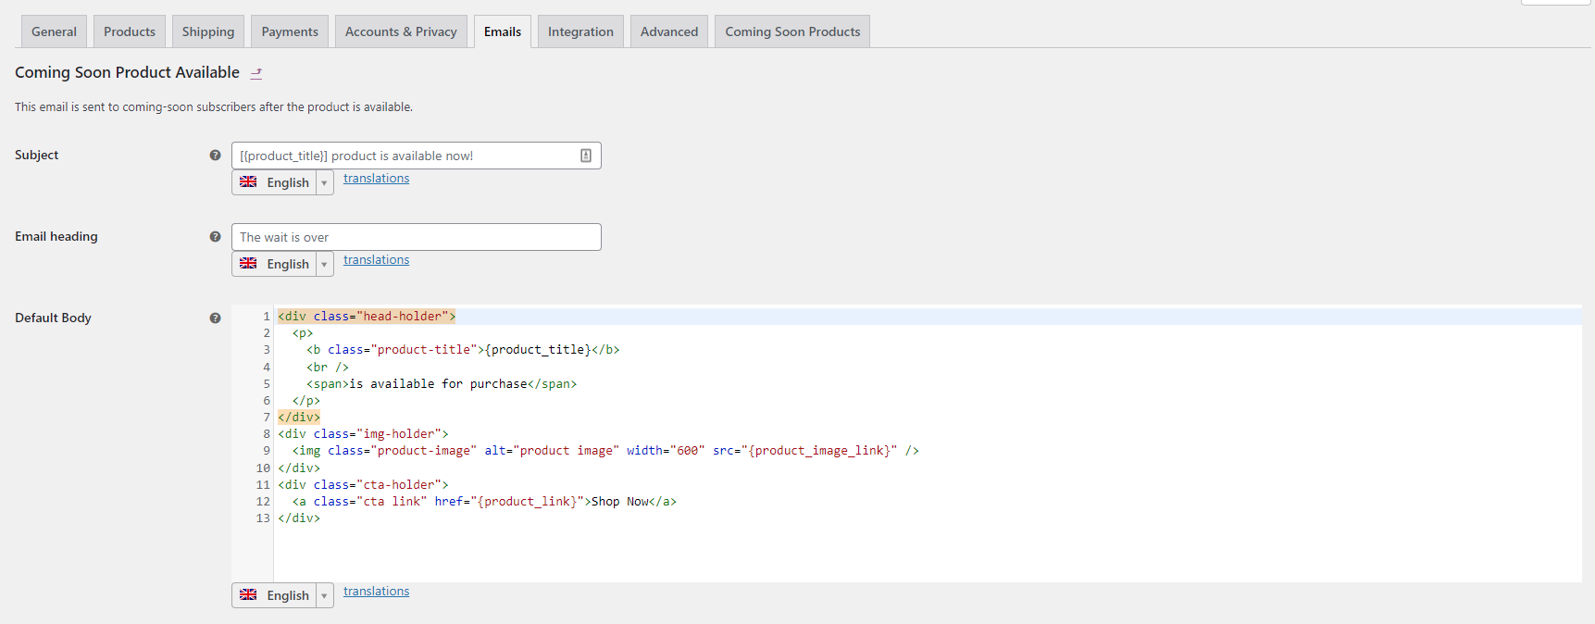Switch to the Integration tab
Viewport: 1595px width, 624px height.
click(580, 31)
